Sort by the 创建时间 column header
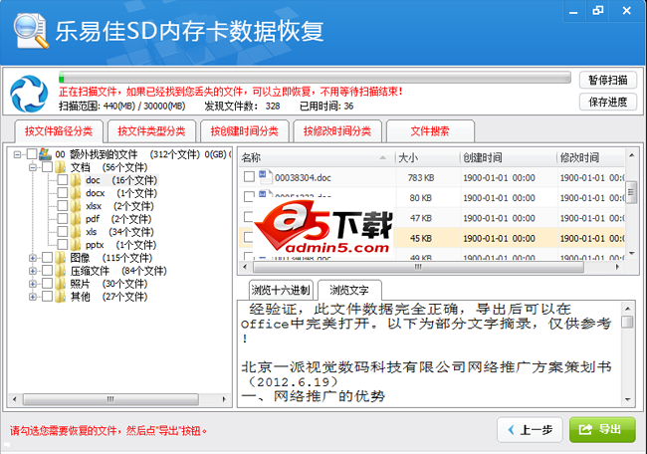Screen dimensions: 647x454 click(509, 157)
